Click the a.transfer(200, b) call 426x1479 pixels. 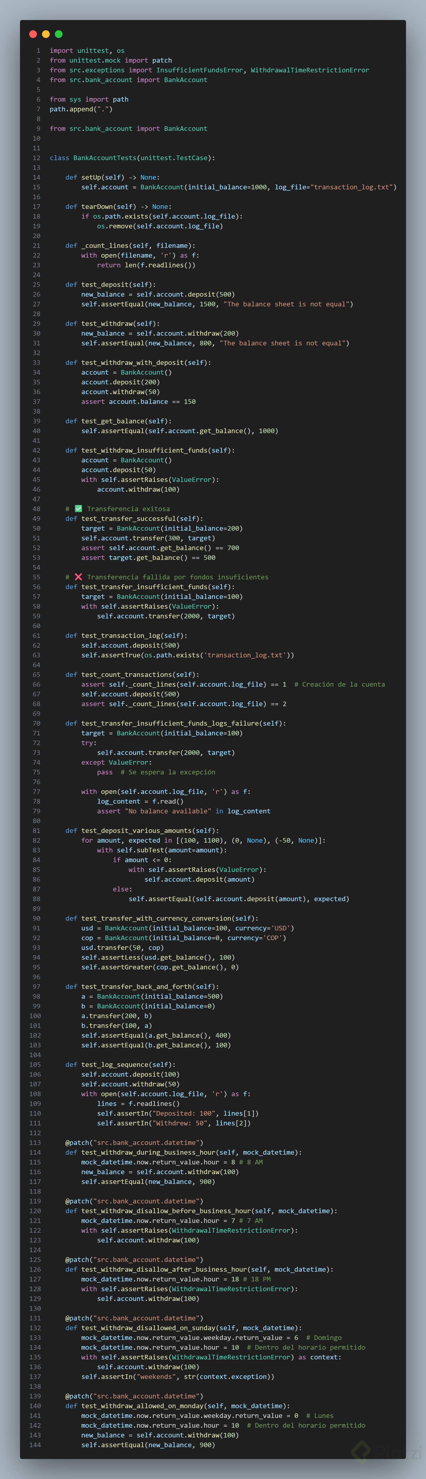click(x=116, y=1016)
